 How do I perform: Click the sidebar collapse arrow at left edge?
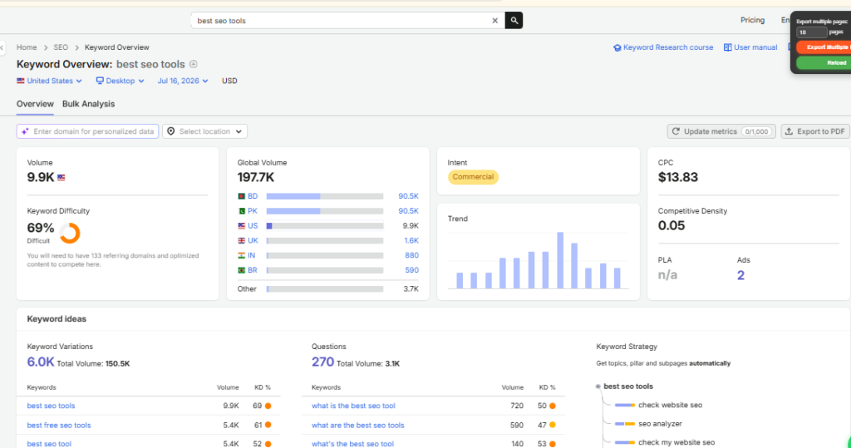click(x=2, y=47)
